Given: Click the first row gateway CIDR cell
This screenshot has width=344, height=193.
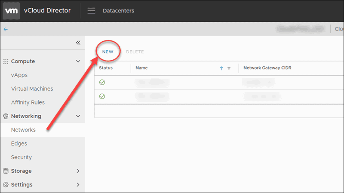Looking at the screenshot, I should click(x=258, y=83).
